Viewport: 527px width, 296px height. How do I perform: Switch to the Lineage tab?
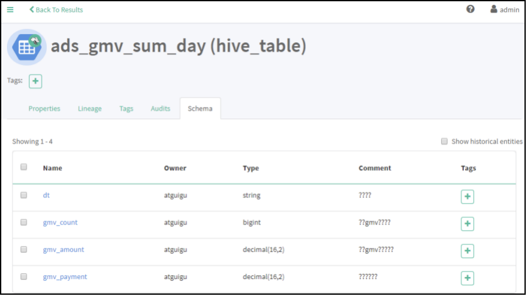(90, 108)
